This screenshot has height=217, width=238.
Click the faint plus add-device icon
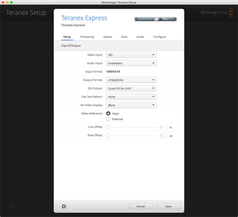point(11,206)
